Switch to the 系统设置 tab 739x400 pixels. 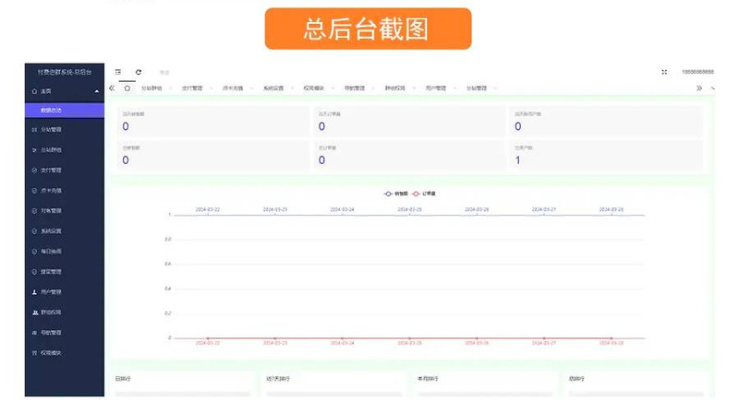[x=273, y=88]
